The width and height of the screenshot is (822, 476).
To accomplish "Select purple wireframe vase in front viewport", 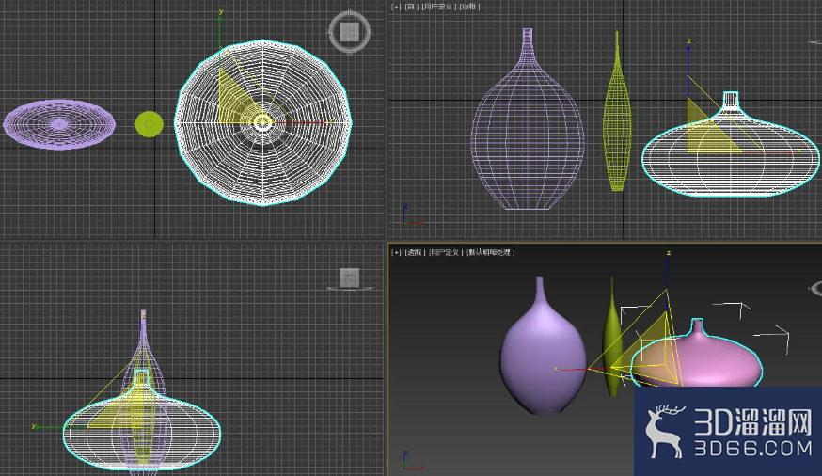I will click(528, 131).
